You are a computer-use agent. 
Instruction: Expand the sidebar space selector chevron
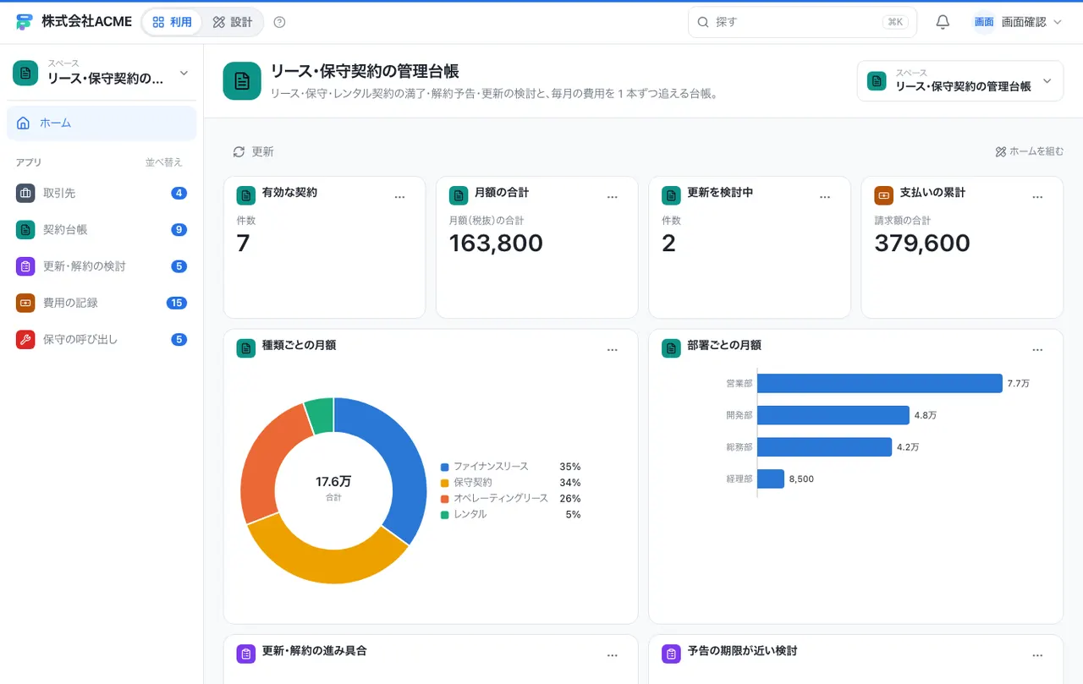tap(184, 74)
